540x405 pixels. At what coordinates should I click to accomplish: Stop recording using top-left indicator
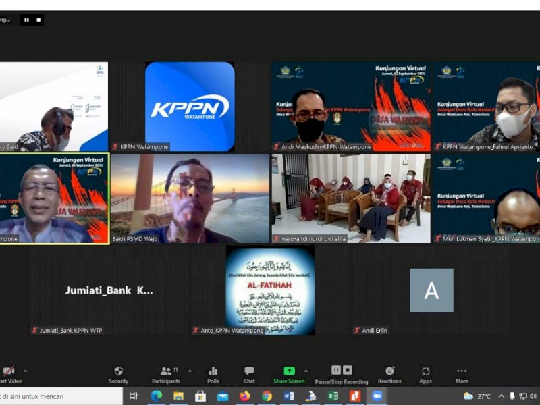pos(38,20)
